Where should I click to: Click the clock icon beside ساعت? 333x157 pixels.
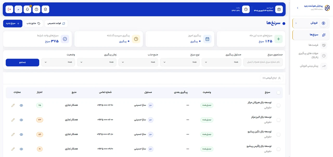pyautogui.click(x=246, y=9)
